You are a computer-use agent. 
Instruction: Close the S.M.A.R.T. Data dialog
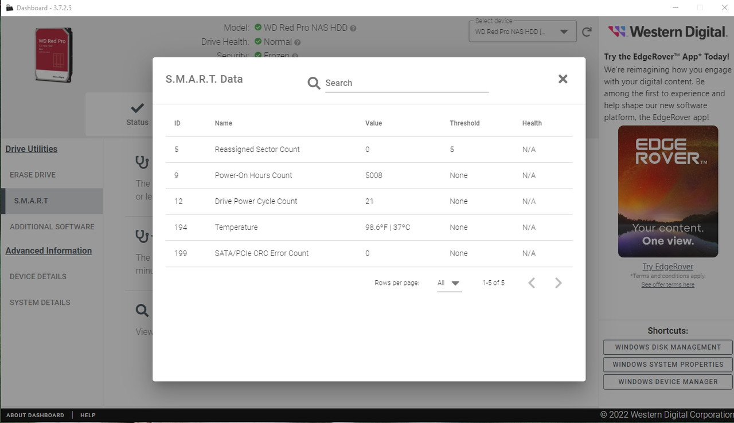tap(563, 79)
